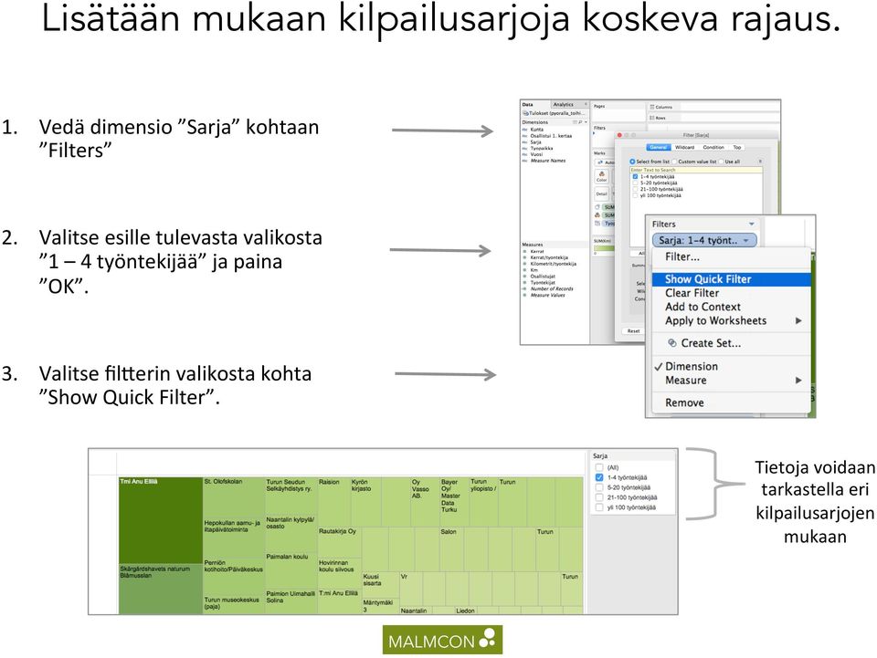The height and width of the screenshot is (658, 877).
Task: Click the Rows shelf icon
Action: (x=652, y=118)
